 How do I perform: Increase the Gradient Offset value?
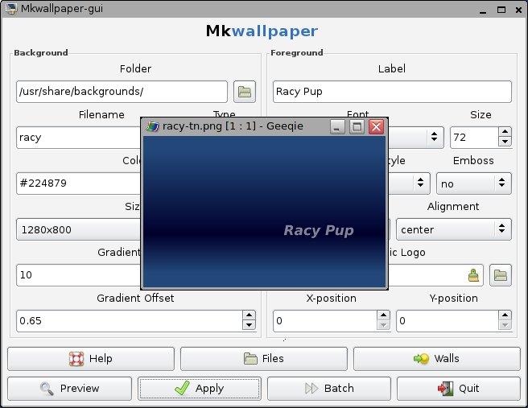[x=249, y=315]
